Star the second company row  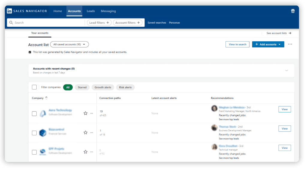point(85,133)
